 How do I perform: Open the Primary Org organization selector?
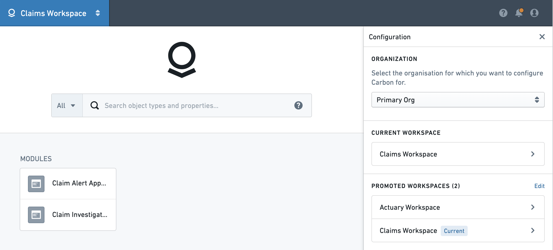pos(458,100)
